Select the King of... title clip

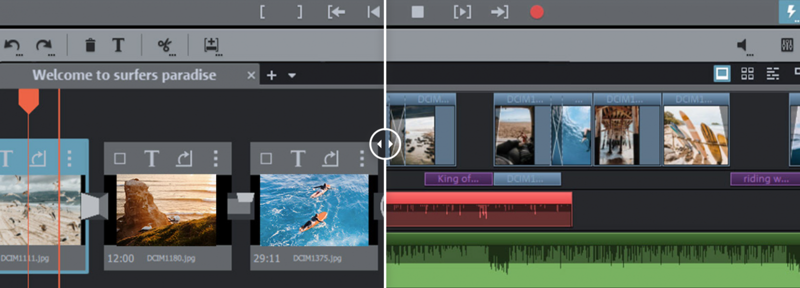(458, 179)
